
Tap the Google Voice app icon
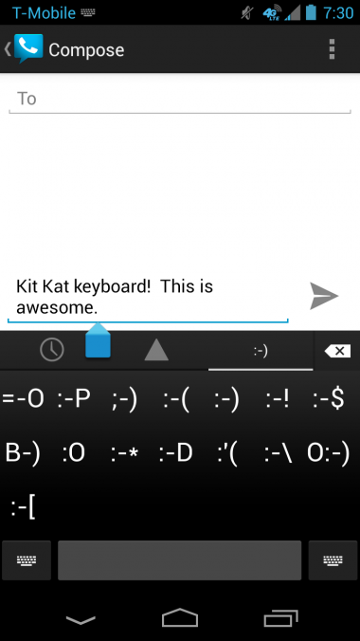pyautogui.click(x=28, y=48)
